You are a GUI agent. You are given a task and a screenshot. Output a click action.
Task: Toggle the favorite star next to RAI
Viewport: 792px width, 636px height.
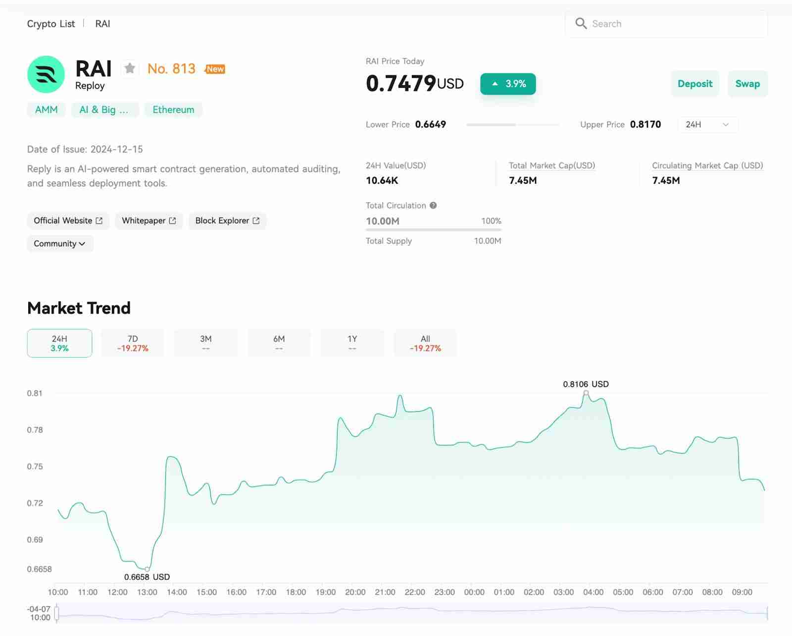click(x=130, y=68)
